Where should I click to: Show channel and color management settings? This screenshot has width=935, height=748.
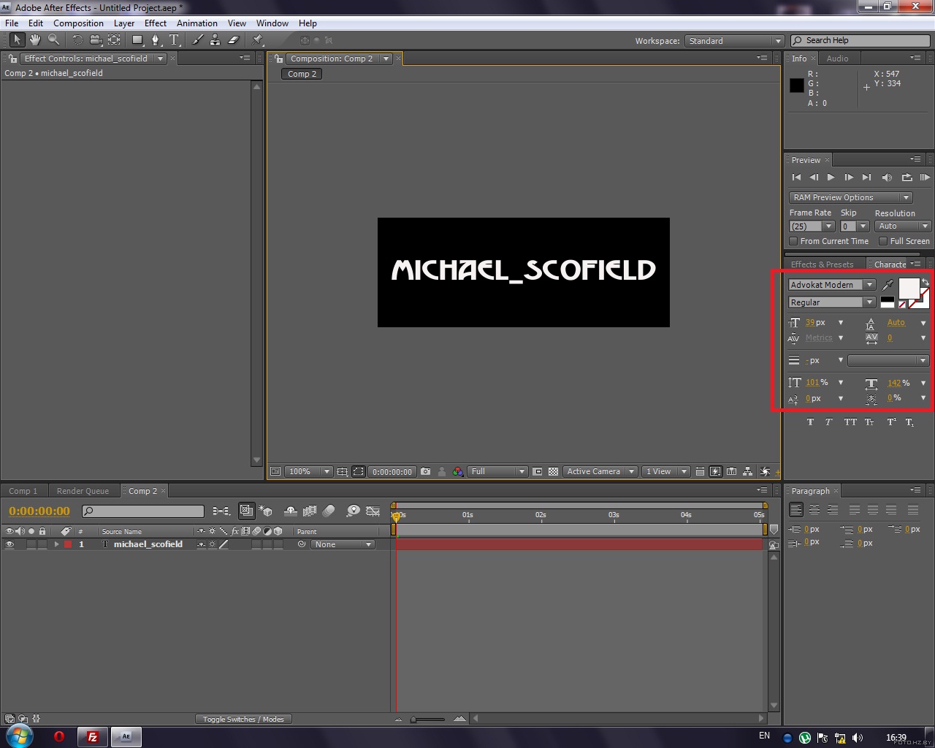(458, 472)
